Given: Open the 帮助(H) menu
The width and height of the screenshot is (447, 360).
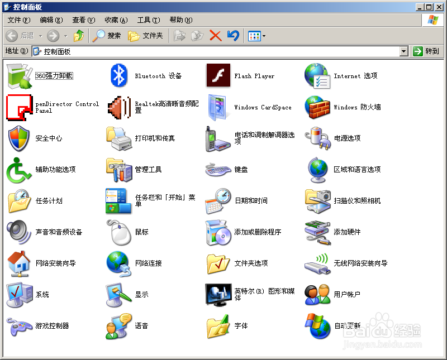Looking at the screenshot, I should 181,20.
